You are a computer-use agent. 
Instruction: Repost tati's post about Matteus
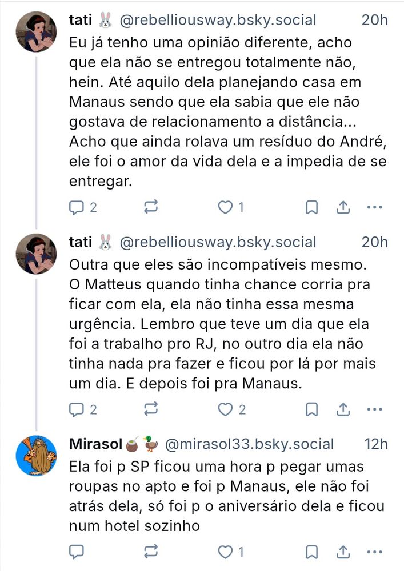click(x=151, y=409)
